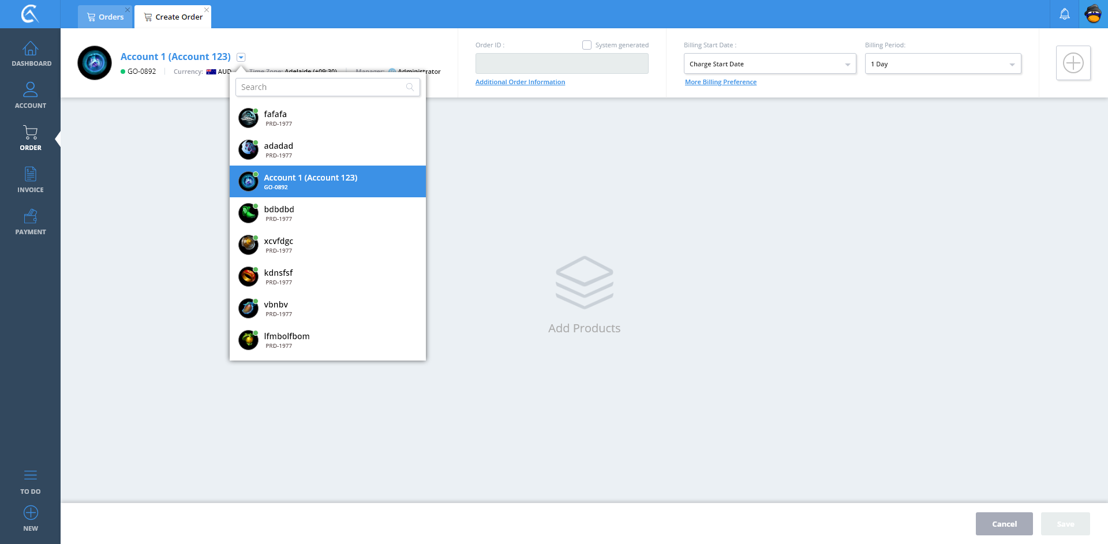Open Additional Order Information link

tap(520, 82)
